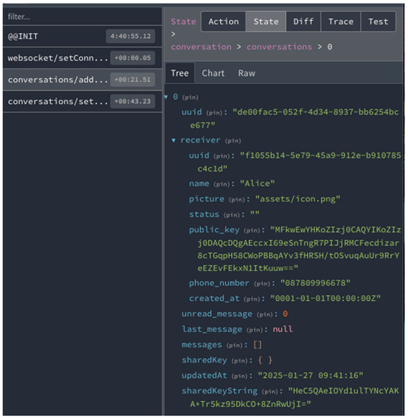
Task: Select the websocket/setConn action entry
Action: click(x=82, y=58)
